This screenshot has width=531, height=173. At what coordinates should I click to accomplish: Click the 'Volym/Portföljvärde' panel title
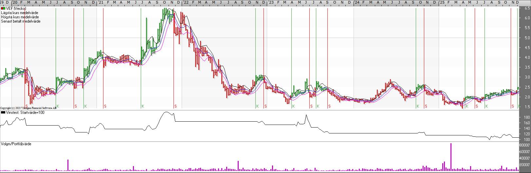[16, 144]
